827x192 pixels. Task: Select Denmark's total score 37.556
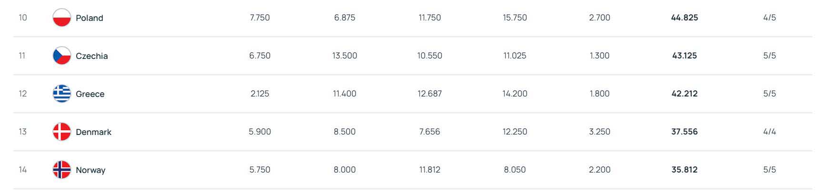(x=684, y=132)
